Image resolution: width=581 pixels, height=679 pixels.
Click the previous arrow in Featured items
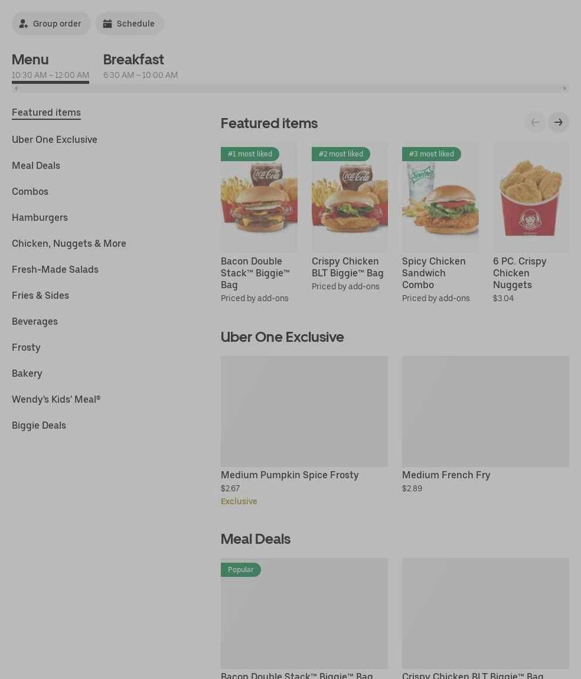(x=535, y=123)
